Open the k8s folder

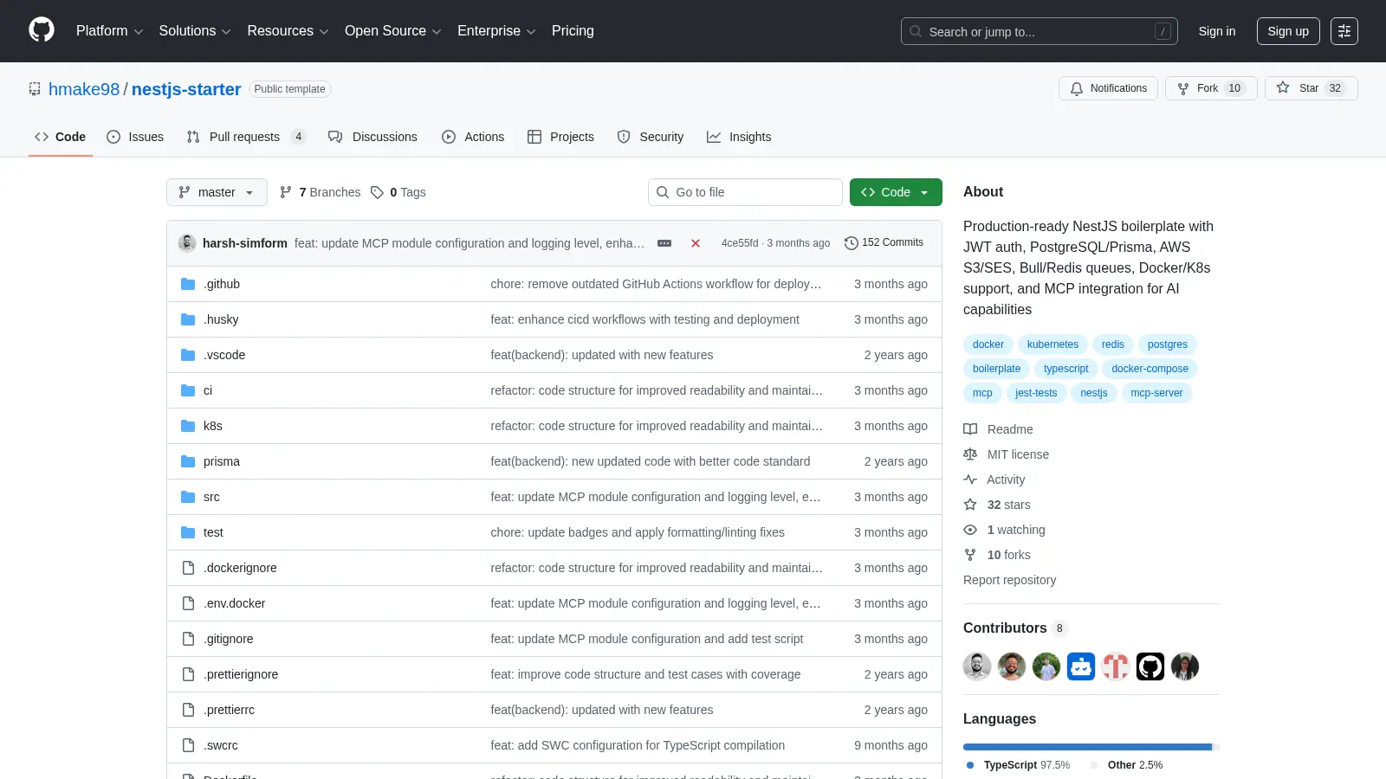tap(212, 426)
